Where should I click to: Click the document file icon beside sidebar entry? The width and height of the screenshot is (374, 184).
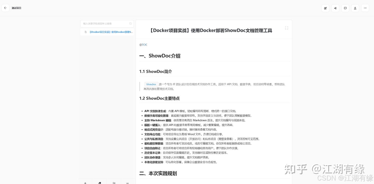pyautogui.click(x=86, y=32)
